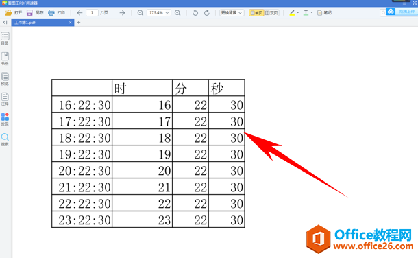Image resolution: width=418 pixels, height=258 pixels.
Task: Click the 23:22:30 time cell
Action: click(82, 220)
